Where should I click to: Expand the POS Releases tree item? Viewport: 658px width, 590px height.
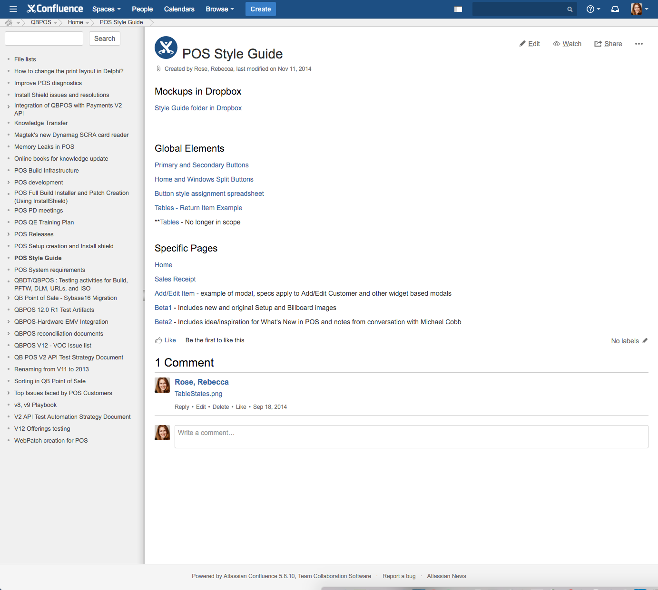[x=9, y=234]
